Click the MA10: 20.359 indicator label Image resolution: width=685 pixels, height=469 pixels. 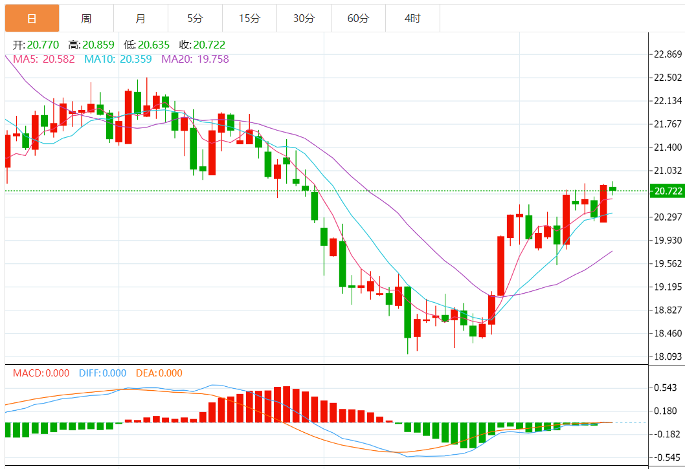pyautogui.click(x=118, y=59)
